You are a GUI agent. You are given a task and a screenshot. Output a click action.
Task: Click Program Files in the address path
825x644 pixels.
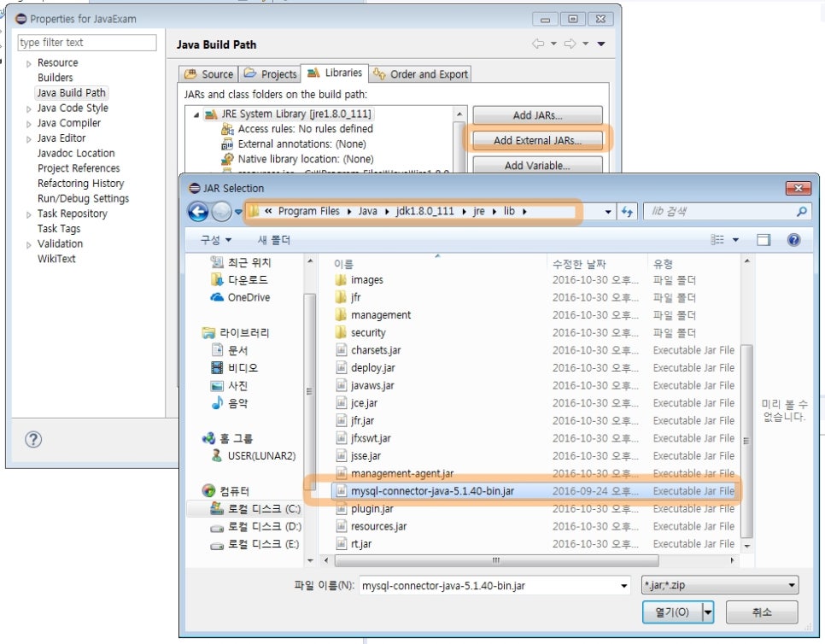308,212
